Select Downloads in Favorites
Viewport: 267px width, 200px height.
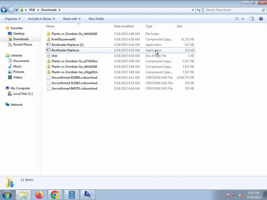tap(21, 39)
